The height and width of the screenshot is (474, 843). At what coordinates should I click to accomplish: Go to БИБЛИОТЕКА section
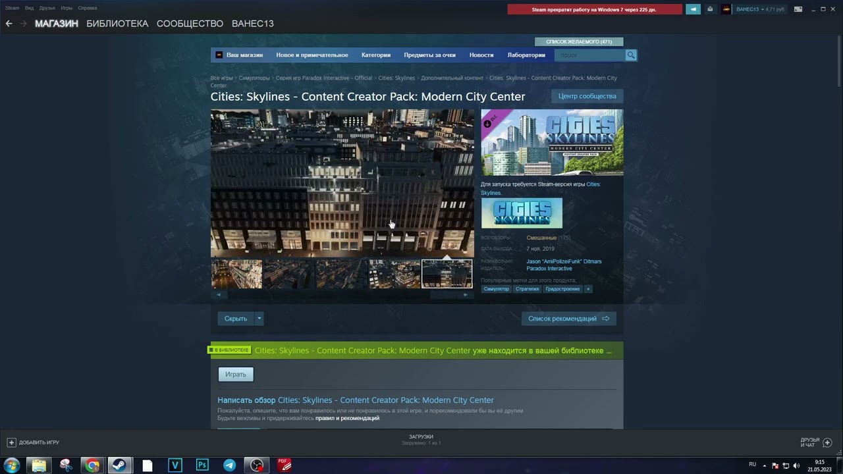tap(117, 24)
